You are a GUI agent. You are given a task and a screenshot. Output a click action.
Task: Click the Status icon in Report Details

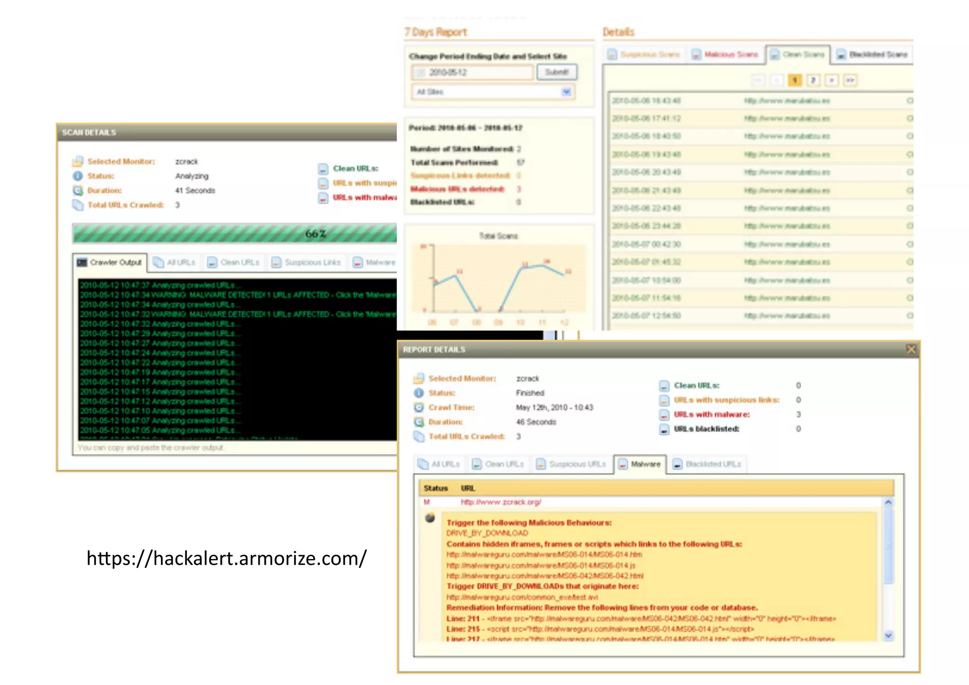pos(419,393)
